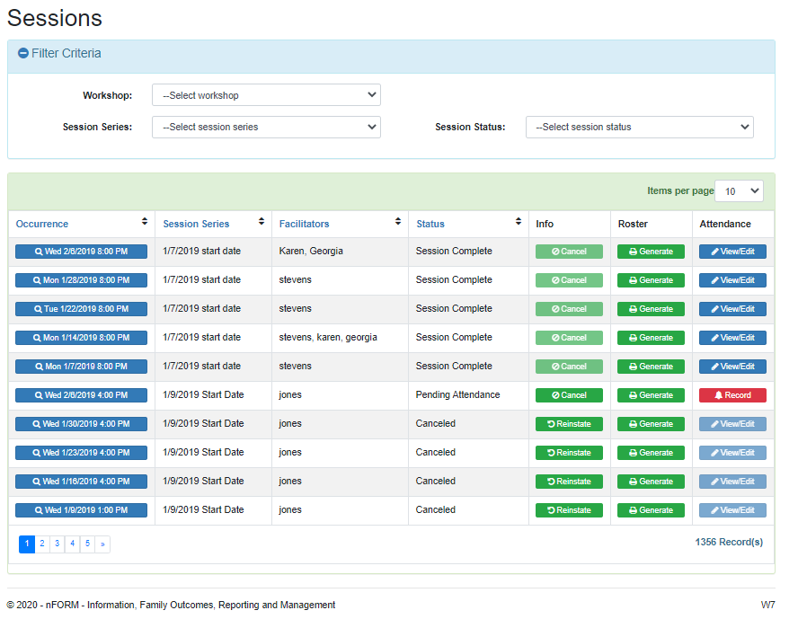The height and width of the screenshot is (628, 798).
Task: Open the Wed 1/9/2019 1:00 PM occurrence
Action: click(81, 510)
